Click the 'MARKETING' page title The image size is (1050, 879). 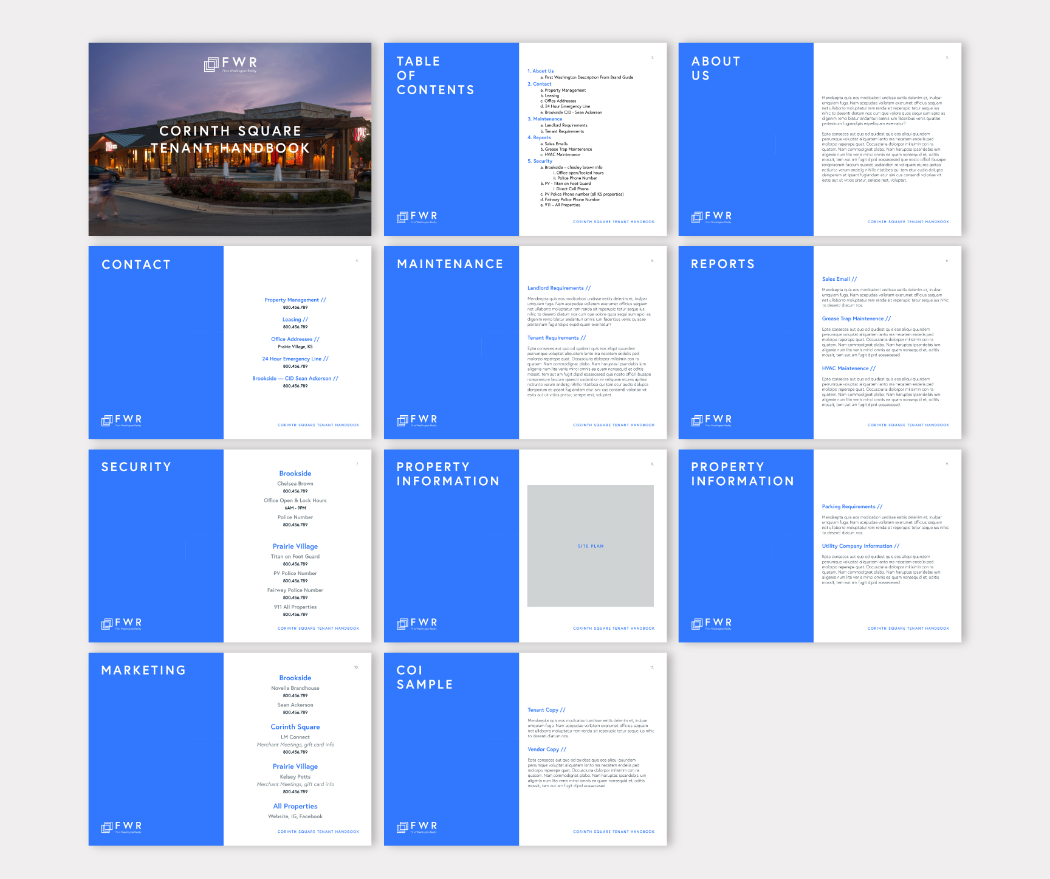coord(143,670)
